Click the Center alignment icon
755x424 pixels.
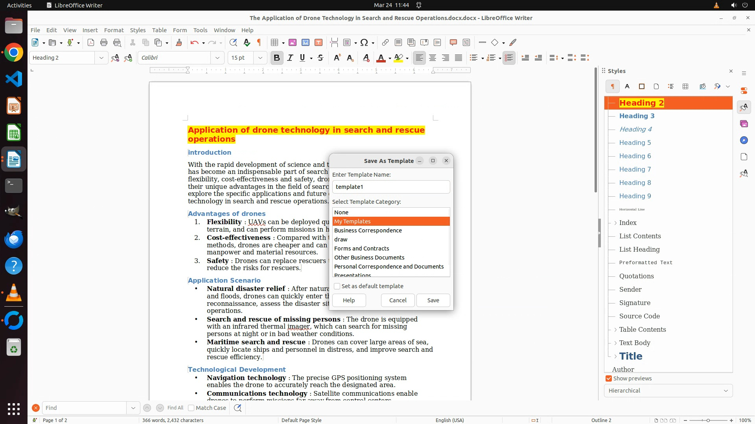pos(433,58)
